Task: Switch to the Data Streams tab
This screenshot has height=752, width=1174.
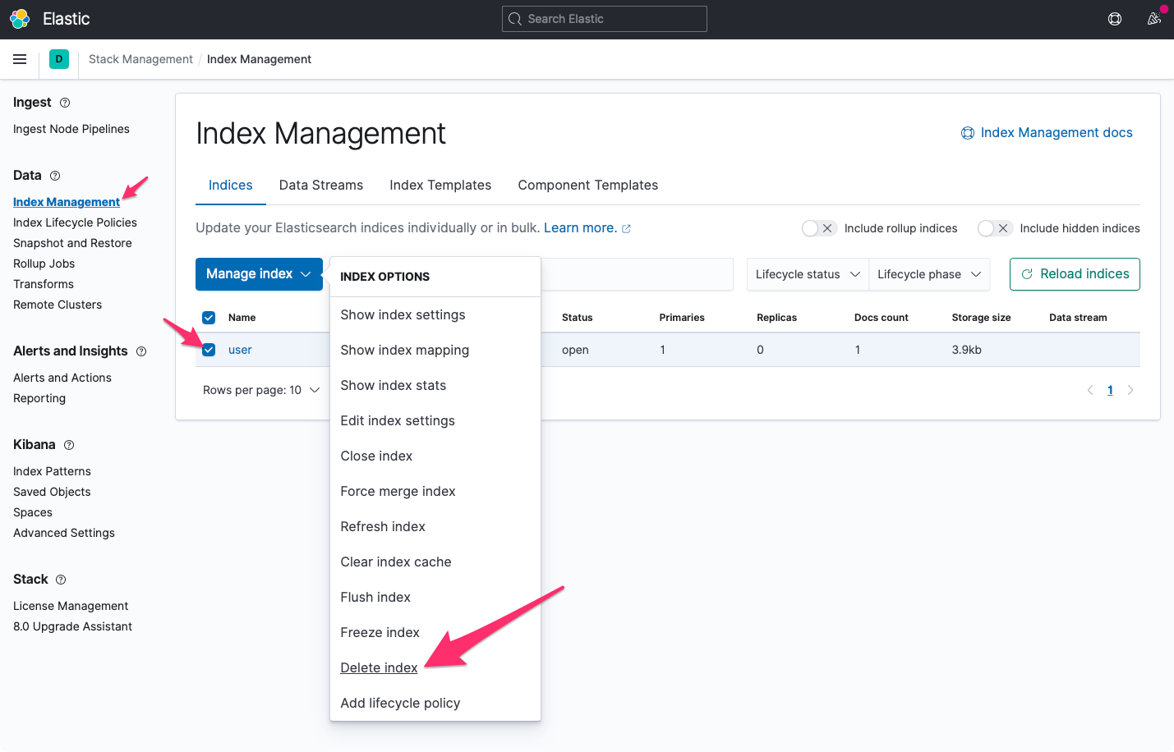Action: (320, 186)
